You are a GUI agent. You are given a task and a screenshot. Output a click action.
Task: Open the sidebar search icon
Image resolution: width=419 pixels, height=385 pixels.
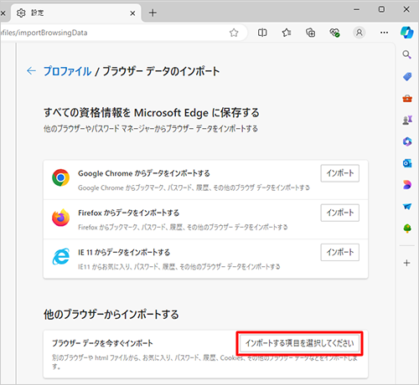pos(406,54)
